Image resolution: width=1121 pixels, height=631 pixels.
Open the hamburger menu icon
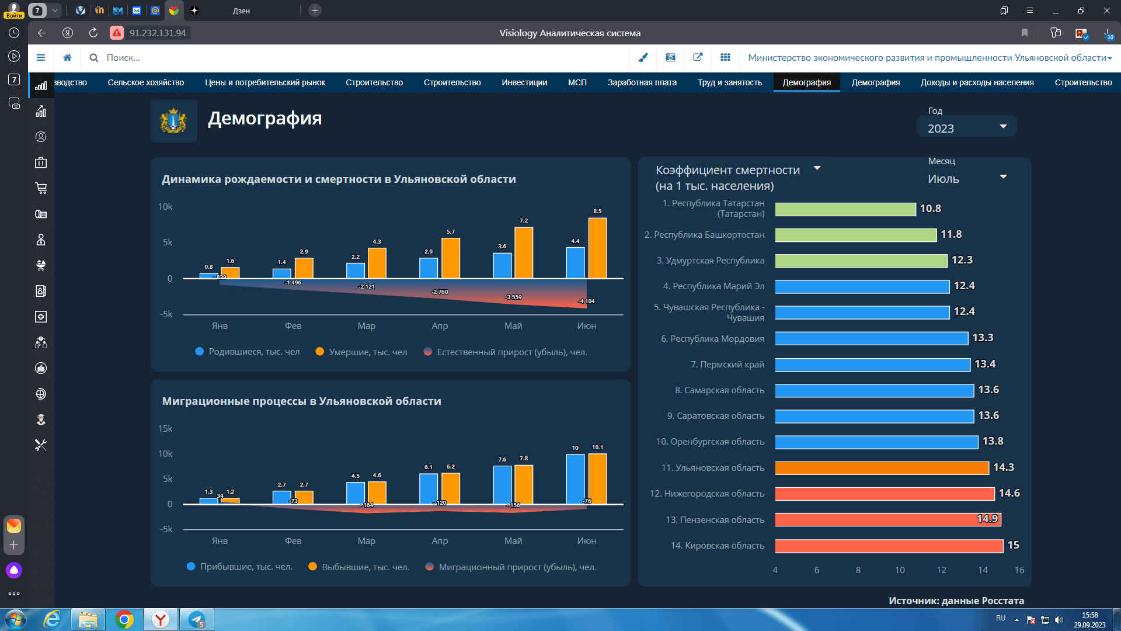tap(41, 57)
